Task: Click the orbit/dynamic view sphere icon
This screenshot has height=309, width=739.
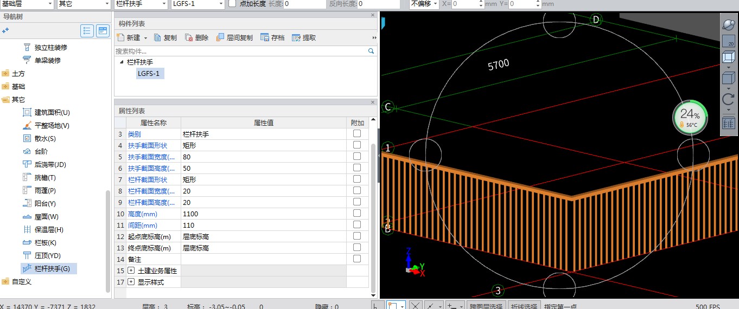Action: (x=728, y=24)
